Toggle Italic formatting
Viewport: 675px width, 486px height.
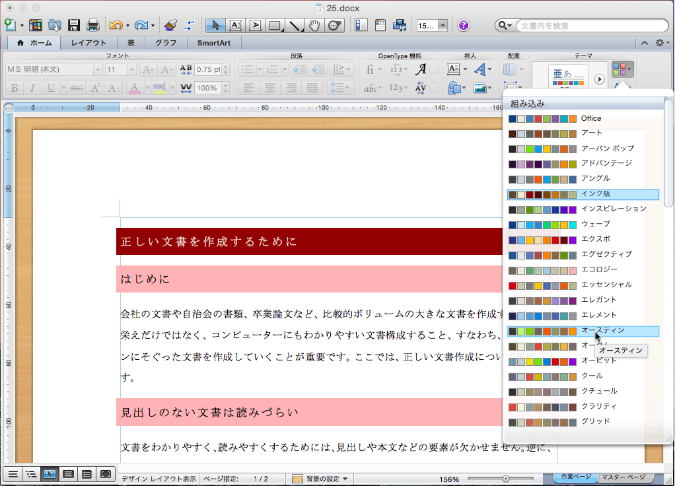32,88
